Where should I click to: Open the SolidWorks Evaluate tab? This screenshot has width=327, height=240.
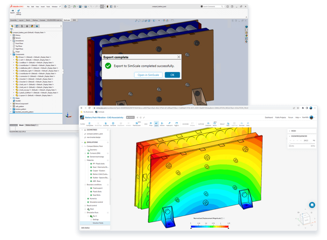(x=42, y=20)
